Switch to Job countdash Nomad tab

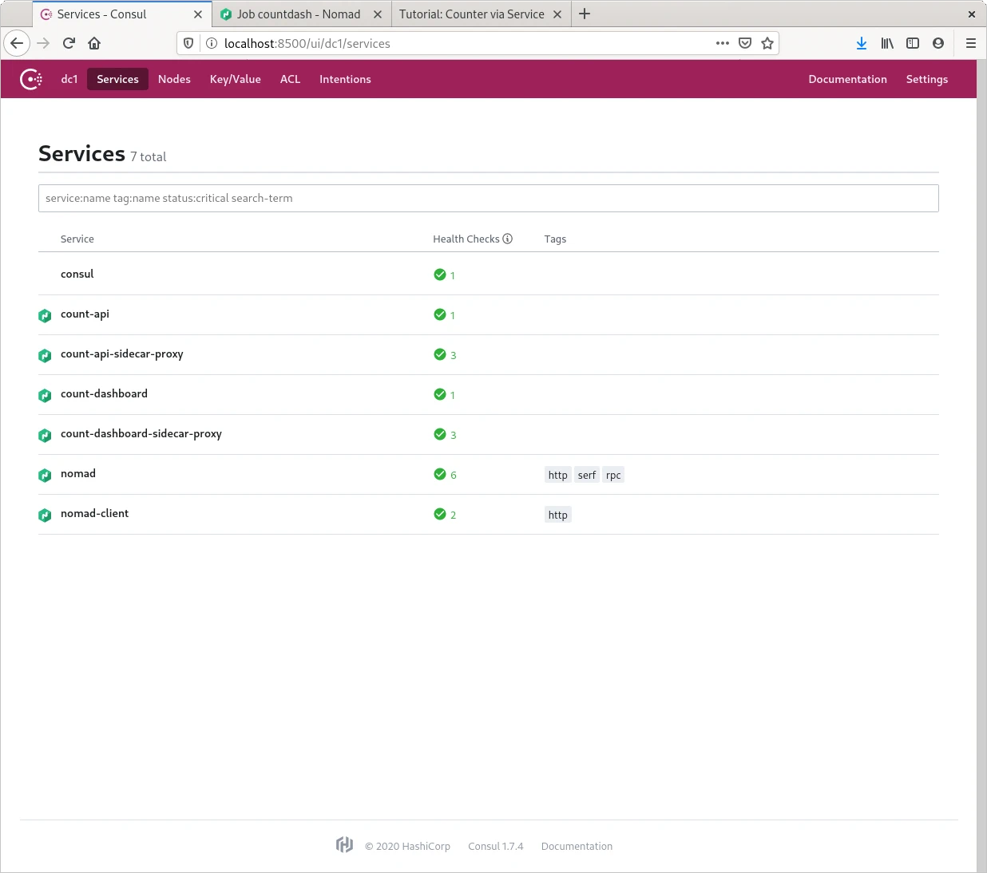click(298, 14)
